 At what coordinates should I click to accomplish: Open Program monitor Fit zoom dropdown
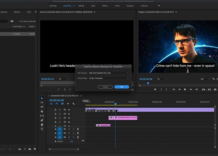(x=162, y=79)
